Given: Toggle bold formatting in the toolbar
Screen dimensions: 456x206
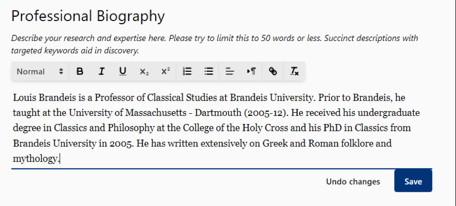Looking at the screenshot, I should [80, 71].
